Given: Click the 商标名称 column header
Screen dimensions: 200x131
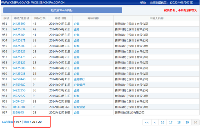Looking at the screenshot, I should [x=93, y=18].
